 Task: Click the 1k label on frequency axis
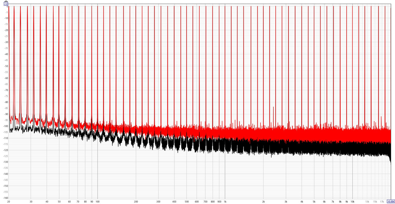coord(225,202)
